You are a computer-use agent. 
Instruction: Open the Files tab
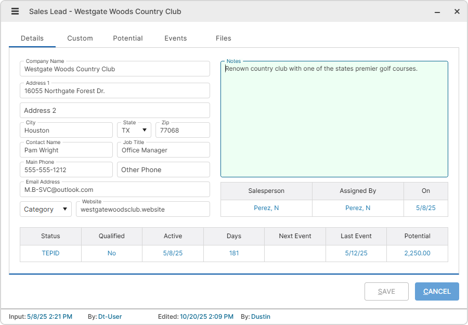[x=223, y=38]
